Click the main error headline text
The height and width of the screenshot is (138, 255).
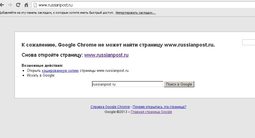(118, 45)
